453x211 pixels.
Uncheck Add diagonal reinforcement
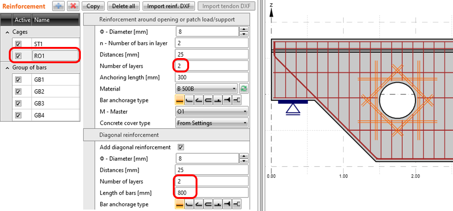(181, 147)
